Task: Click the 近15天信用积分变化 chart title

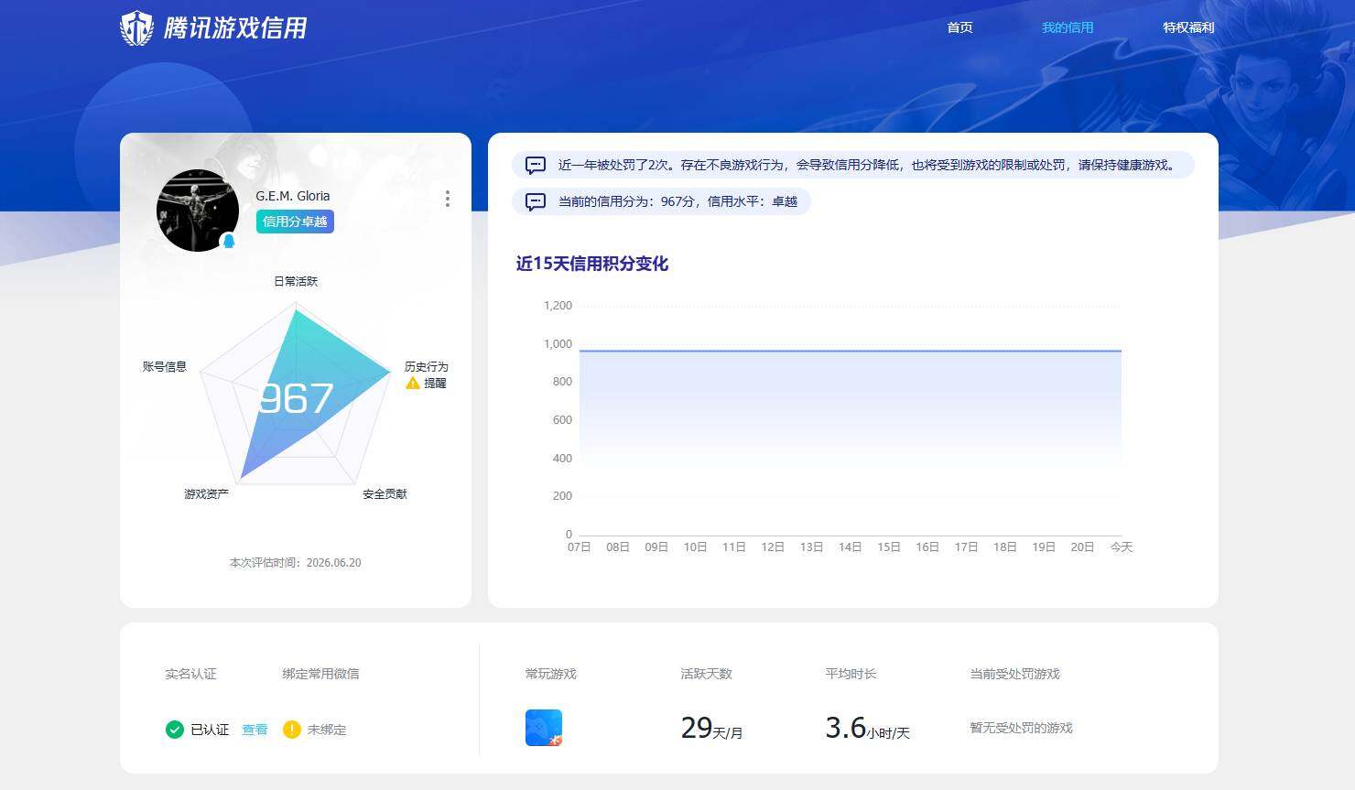Action: [592, 264]
